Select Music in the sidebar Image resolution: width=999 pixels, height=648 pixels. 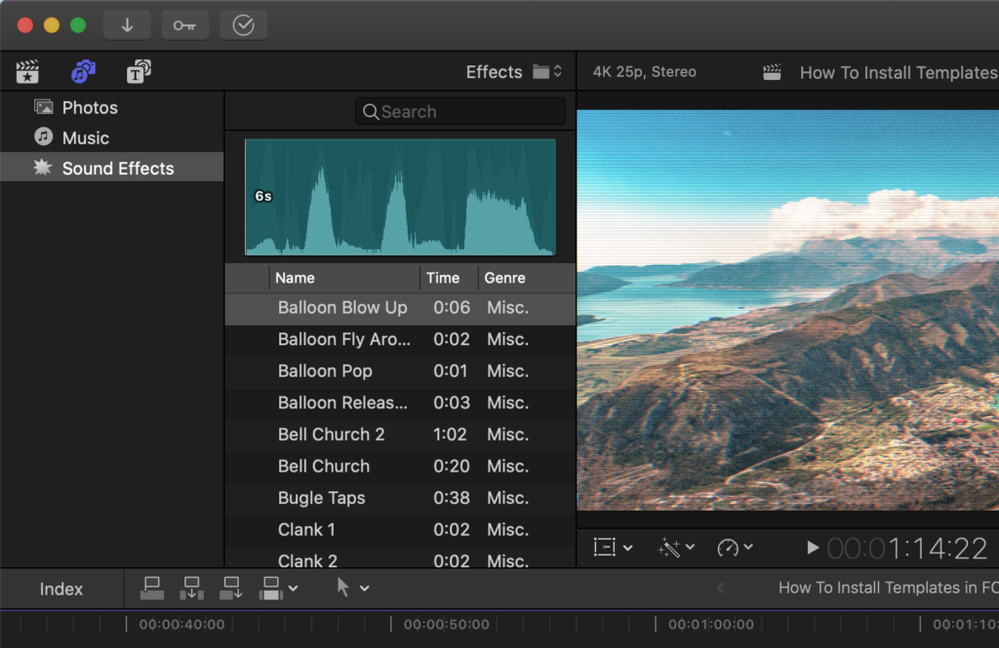86,138
